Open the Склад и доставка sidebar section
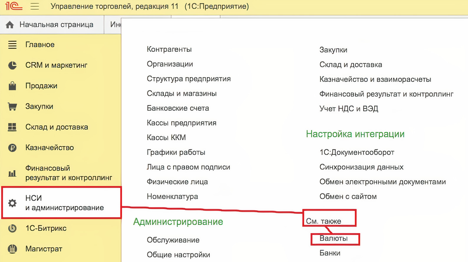 tap(57, 127)
